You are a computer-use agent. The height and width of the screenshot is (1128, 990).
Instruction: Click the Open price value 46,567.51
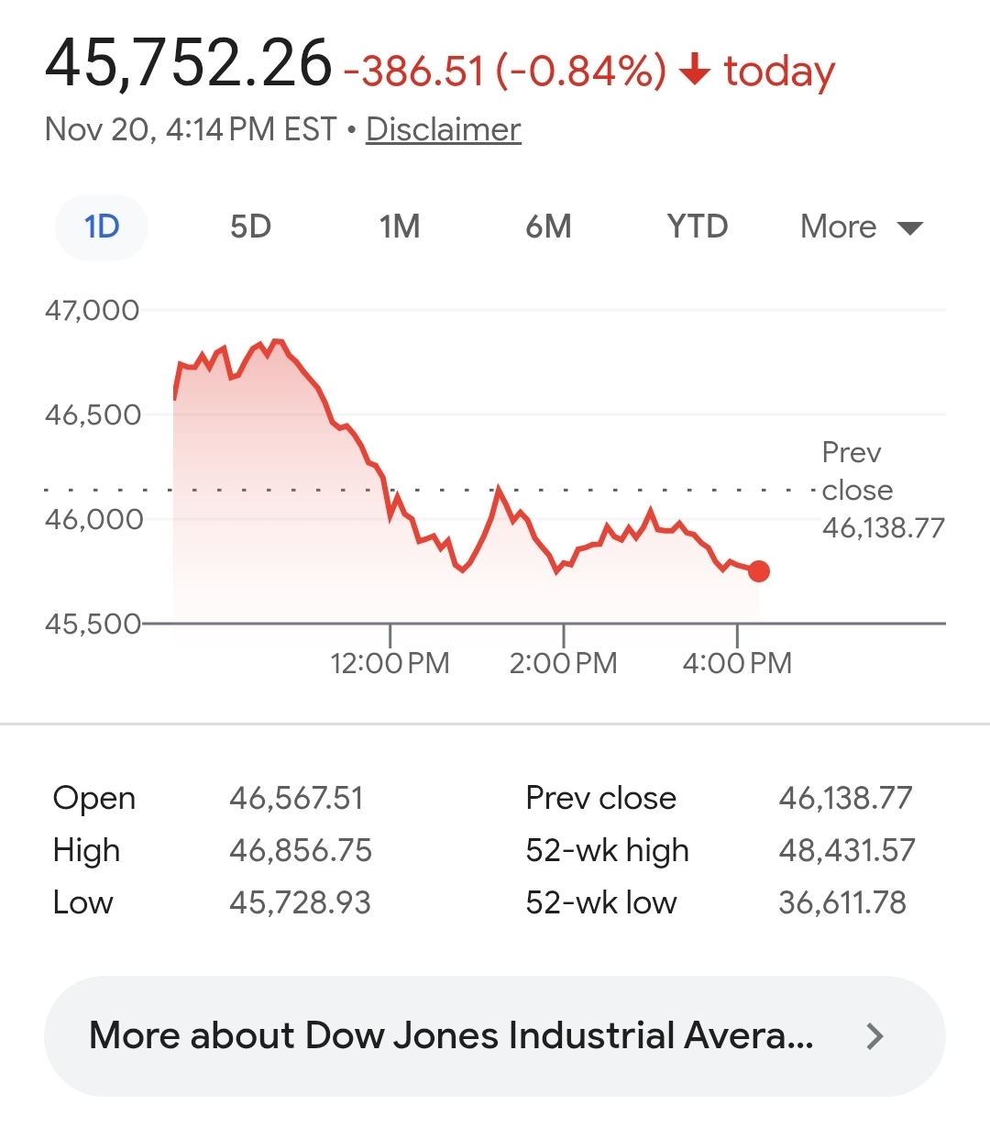[296, 798]
